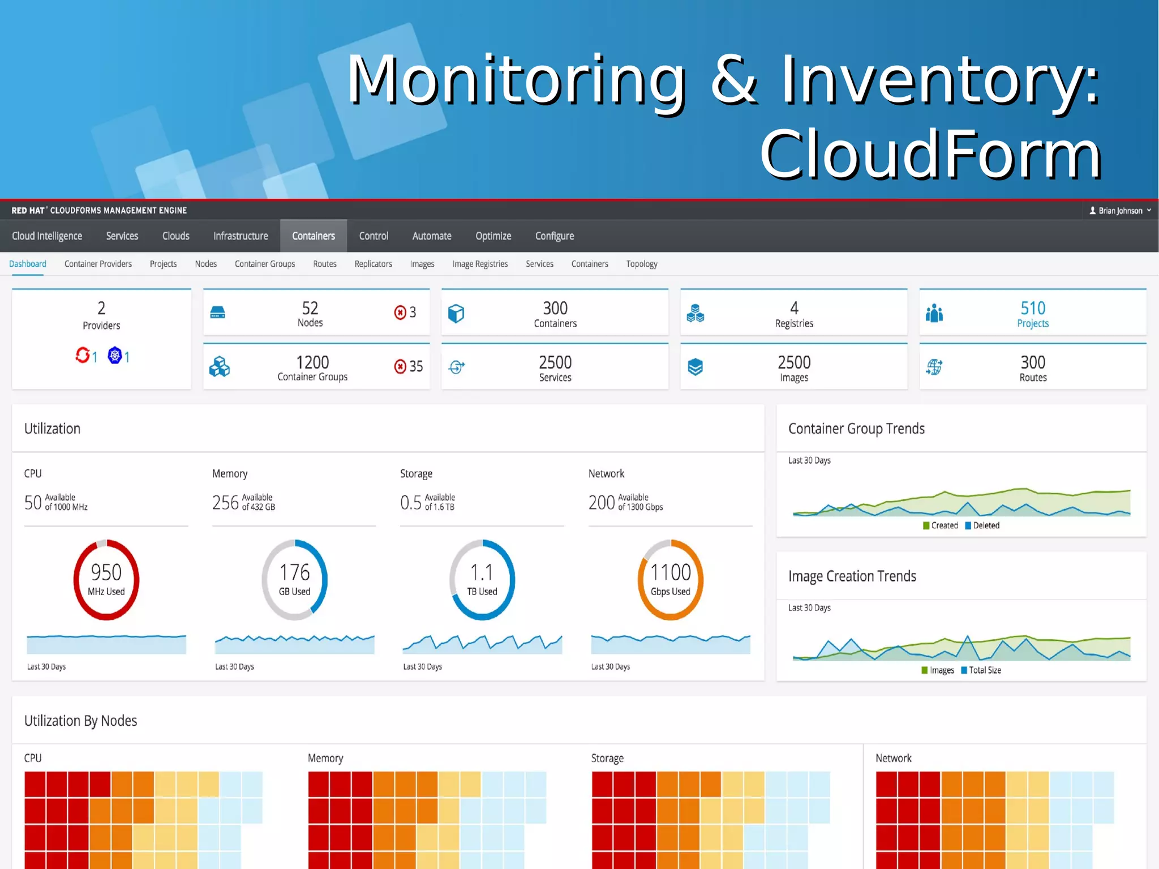1159x869 pixels.
Task: Click the Services gear-arrow icon
Action: pyautogui.click(x=457, y=367)
